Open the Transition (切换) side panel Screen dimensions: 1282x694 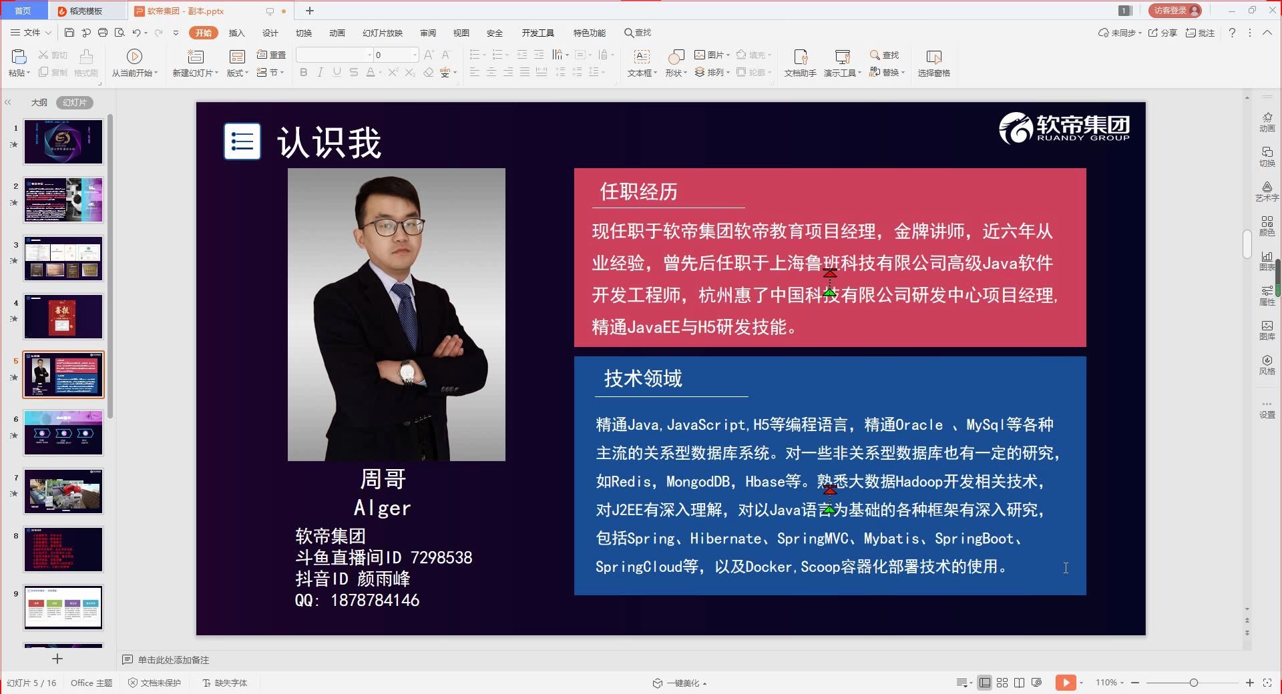(1267, 157)
